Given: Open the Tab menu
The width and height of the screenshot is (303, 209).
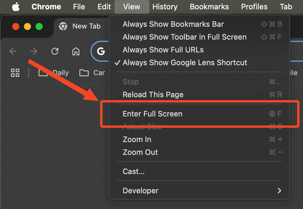Looking at the screenshot, I should [x=286, y=7].
